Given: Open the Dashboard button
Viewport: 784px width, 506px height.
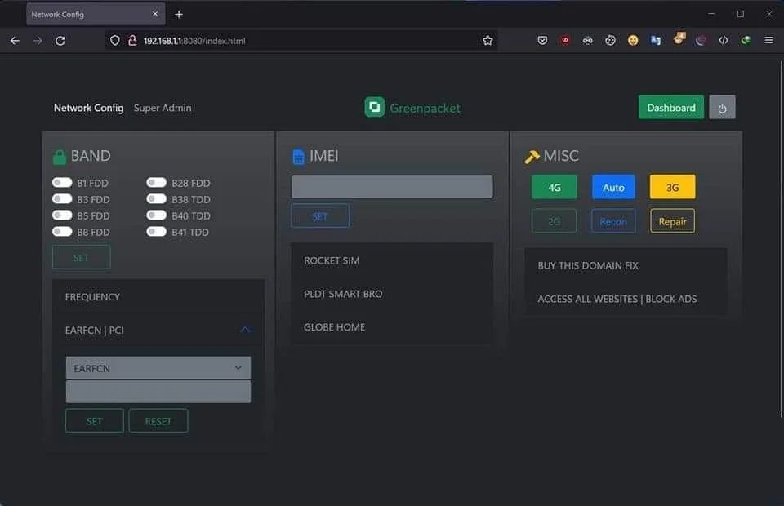Looking at the screenshot, I should click(671, 108).
